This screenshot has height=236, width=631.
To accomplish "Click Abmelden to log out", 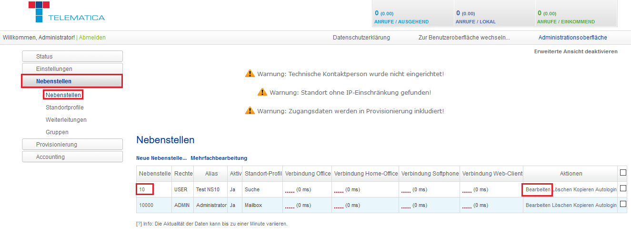I will pyautogui.click(x=92, y=38).
